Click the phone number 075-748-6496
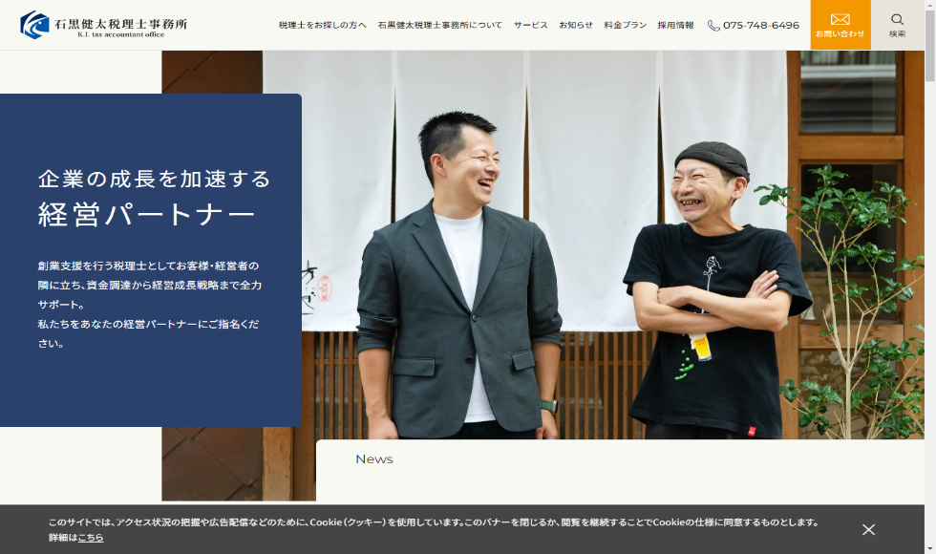Viewport: 936px width, 554px height. tap(761, 25)
